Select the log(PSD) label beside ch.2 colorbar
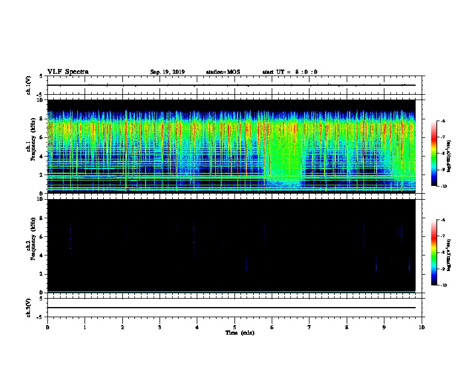This screenshot has height=367, width=475. [x=449, y=255]
